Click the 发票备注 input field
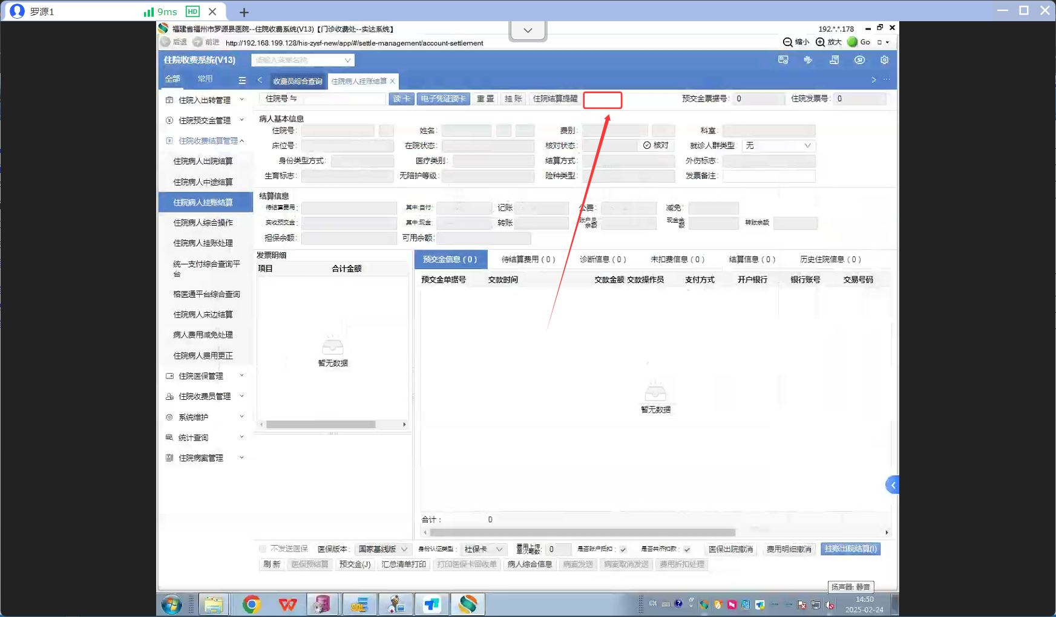 click(769, 176)
